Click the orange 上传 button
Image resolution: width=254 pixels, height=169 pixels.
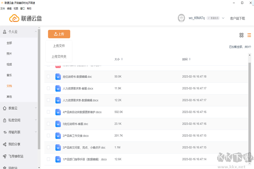(x=59, y=34)
